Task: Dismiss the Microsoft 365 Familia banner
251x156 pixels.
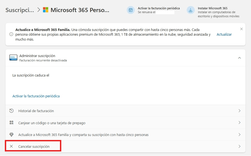Action: (x=241, y=29)
